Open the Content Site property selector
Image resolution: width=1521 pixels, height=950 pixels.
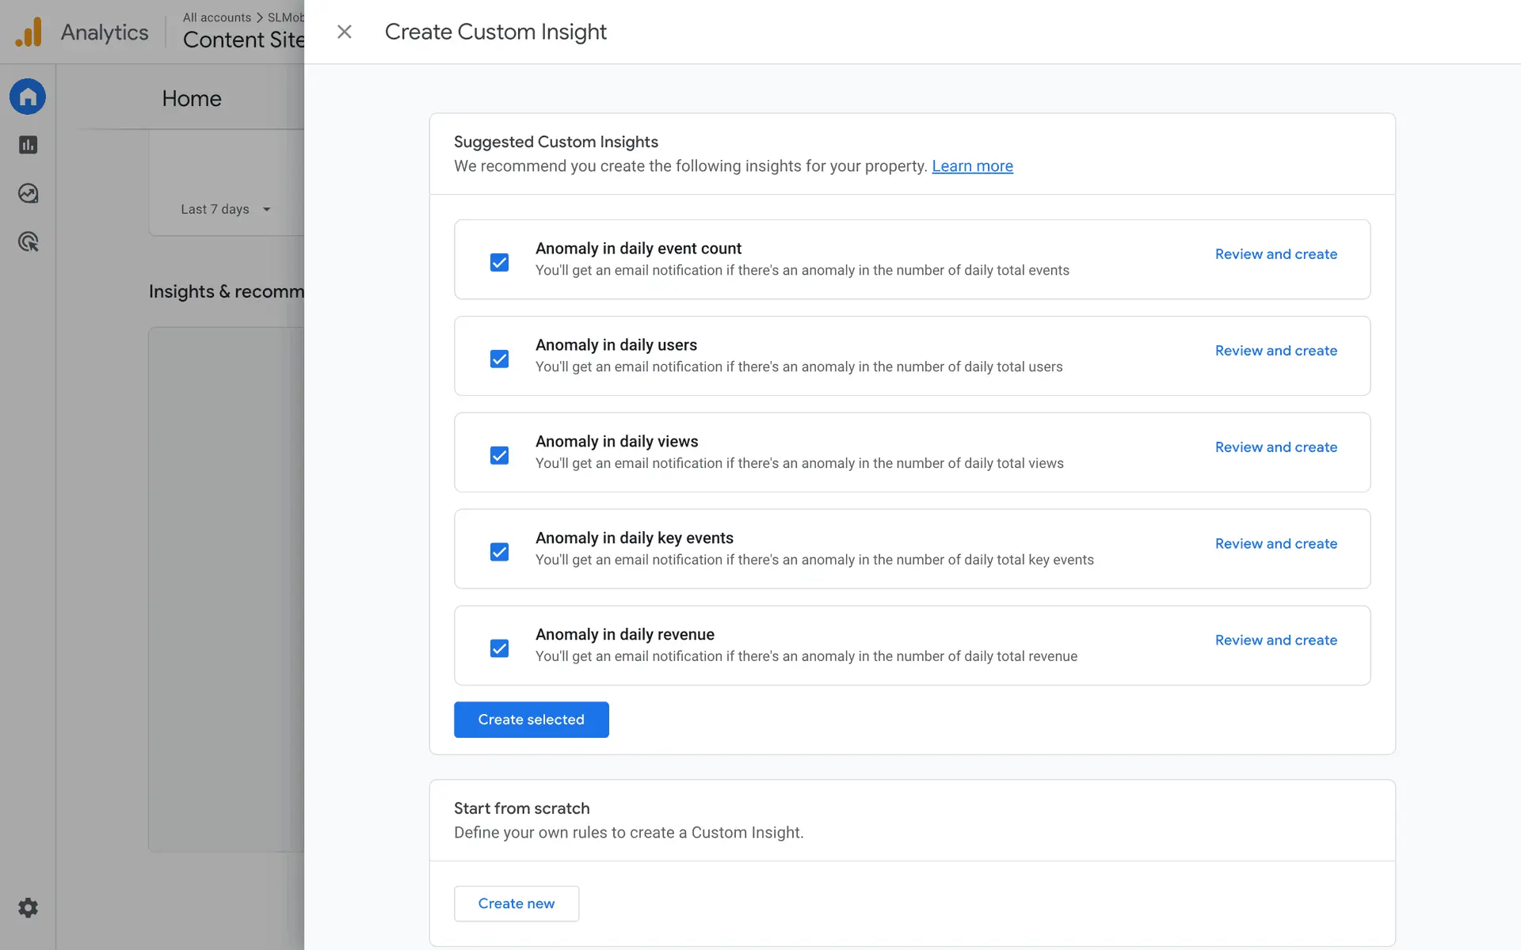pyautogui.click(x=243, y=40)
